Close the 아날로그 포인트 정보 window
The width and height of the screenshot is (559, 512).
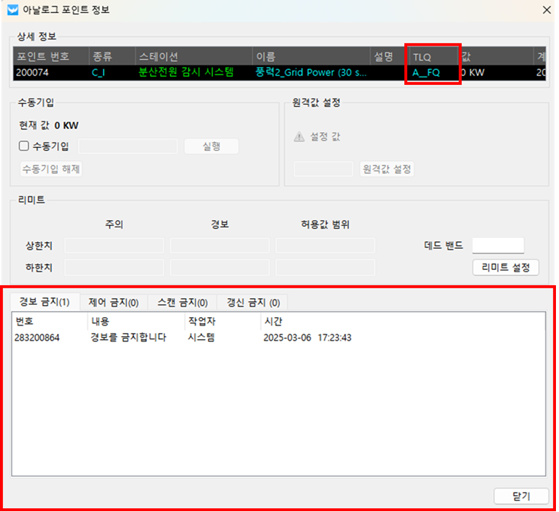coord(546,10)
